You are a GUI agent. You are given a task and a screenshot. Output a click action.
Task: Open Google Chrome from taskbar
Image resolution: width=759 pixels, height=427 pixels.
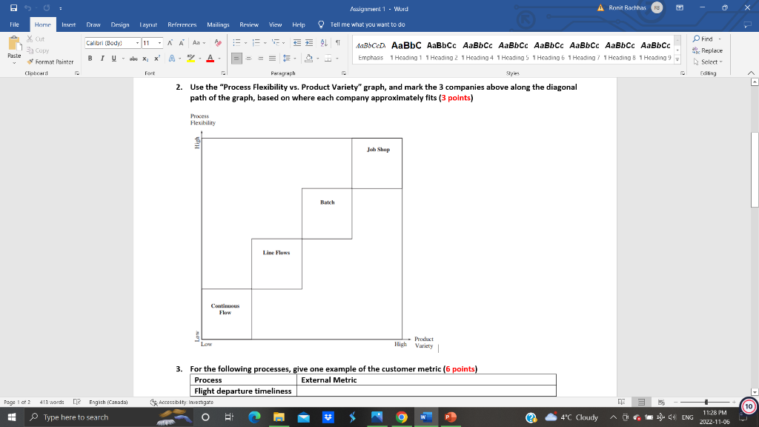[x=401, y=417]
